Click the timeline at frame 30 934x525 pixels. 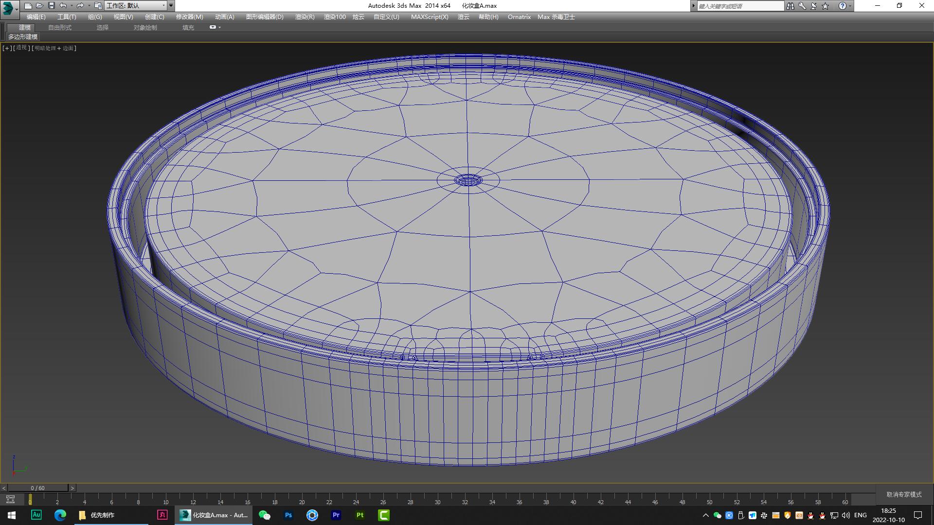pyautogui.click(x=438, y=499)
